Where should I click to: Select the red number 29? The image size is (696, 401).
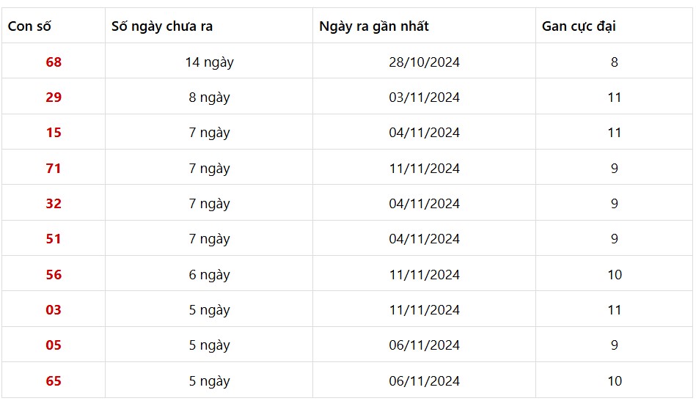click(x=54, y=98)
